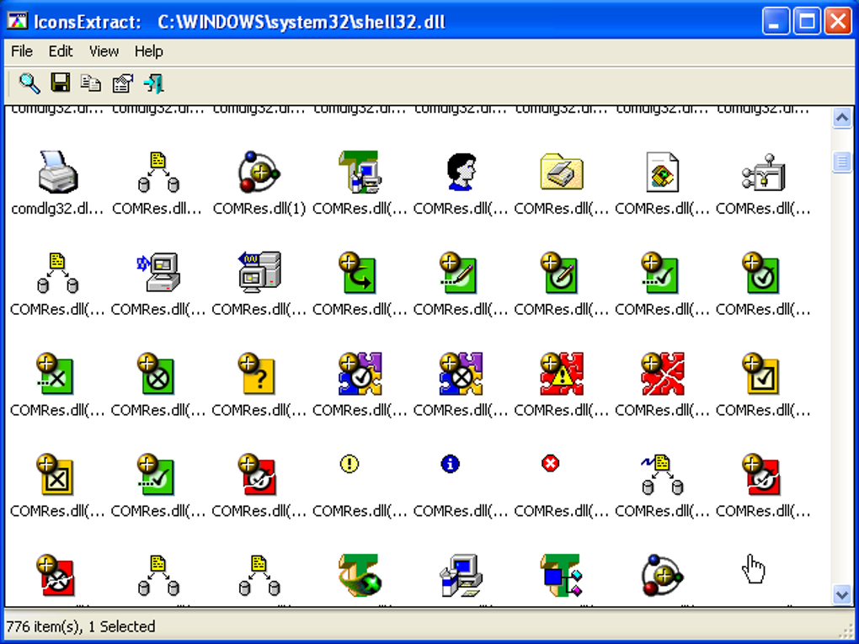Select the gray box with connector nodes icon
The image size is (859, 644).
tap(764, 172)
